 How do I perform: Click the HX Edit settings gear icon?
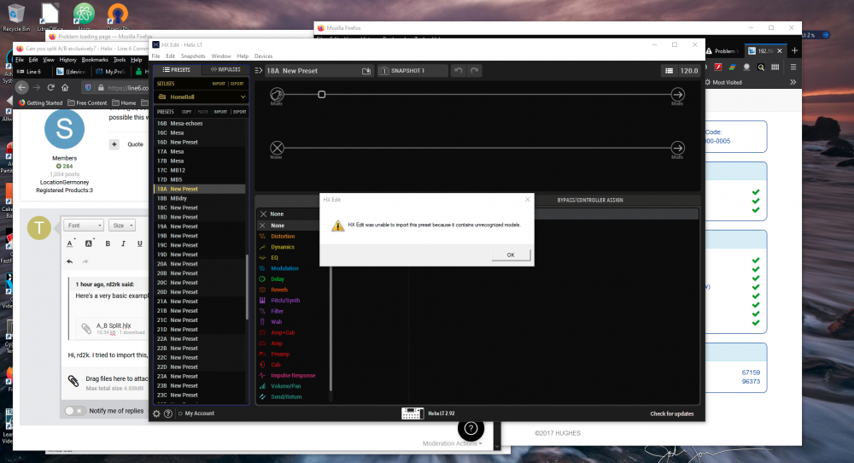[156, 413]
